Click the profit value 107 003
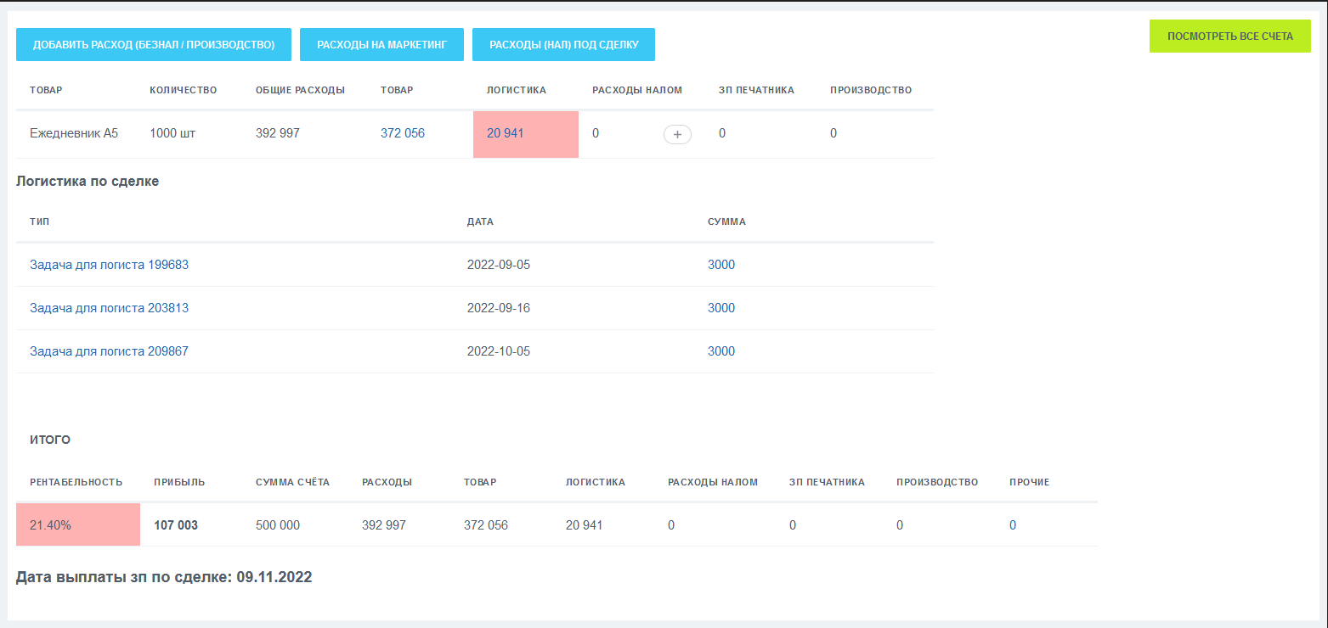 [x=176, y=525]
